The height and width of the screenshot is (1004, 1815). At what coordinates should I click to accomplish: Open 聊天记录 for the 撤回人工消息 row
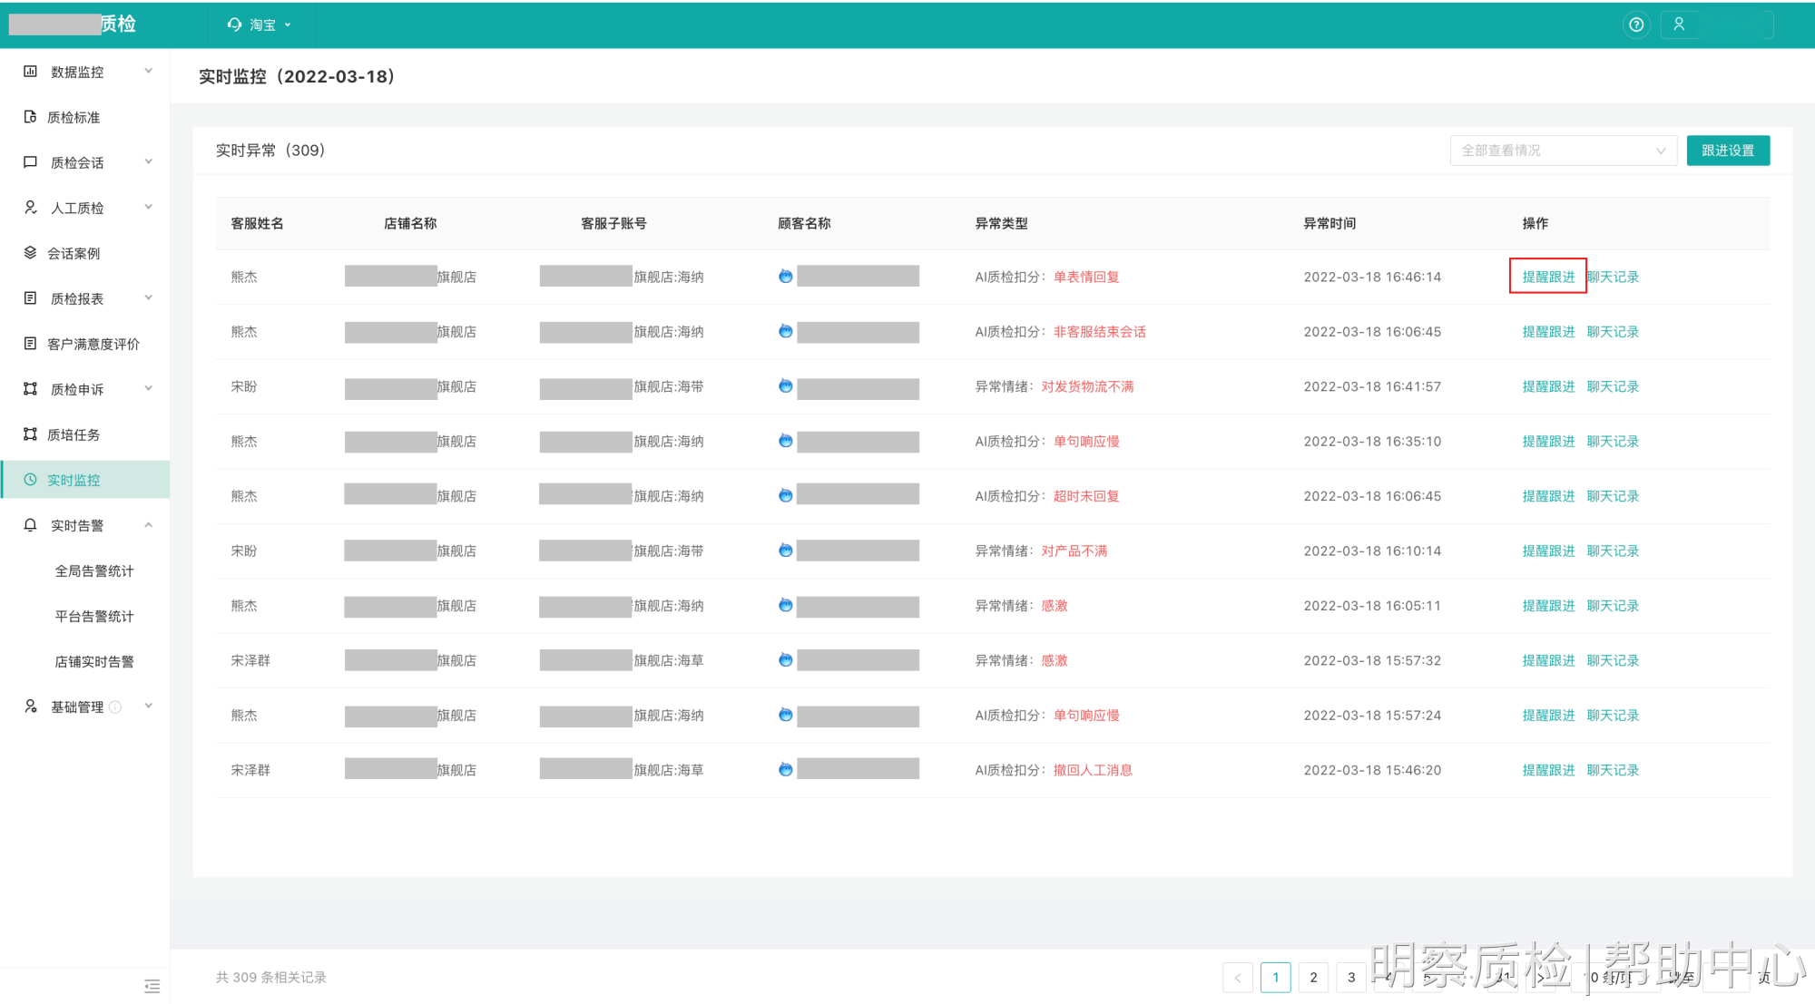[x=1613, y=770]
